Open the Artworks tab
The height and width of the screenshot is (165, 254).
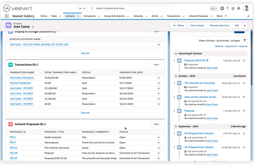click(x=138, y=16)
